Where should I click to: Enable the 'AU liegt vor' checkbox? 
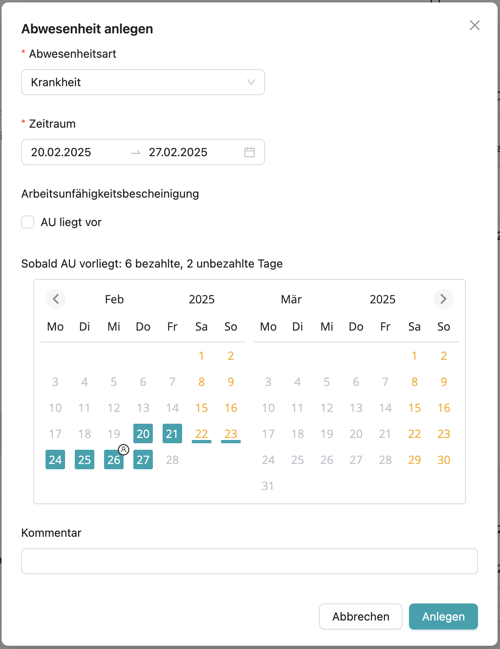point(27,222)
